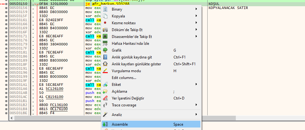Click bytes A1 C8156100
The height and width of the screenshot is (130, 305).
tap(51, 97)
